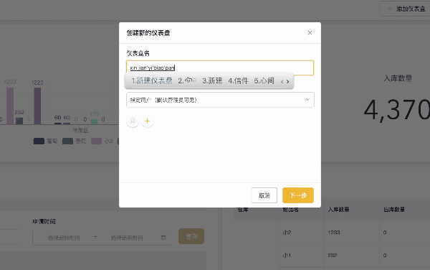
Task: Click the bar labeled 1222 in chart
Action: point(37,106)
